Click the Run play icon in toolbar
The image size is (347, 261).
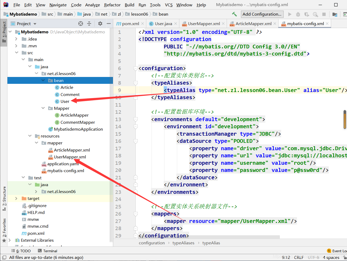click(290, 14)
